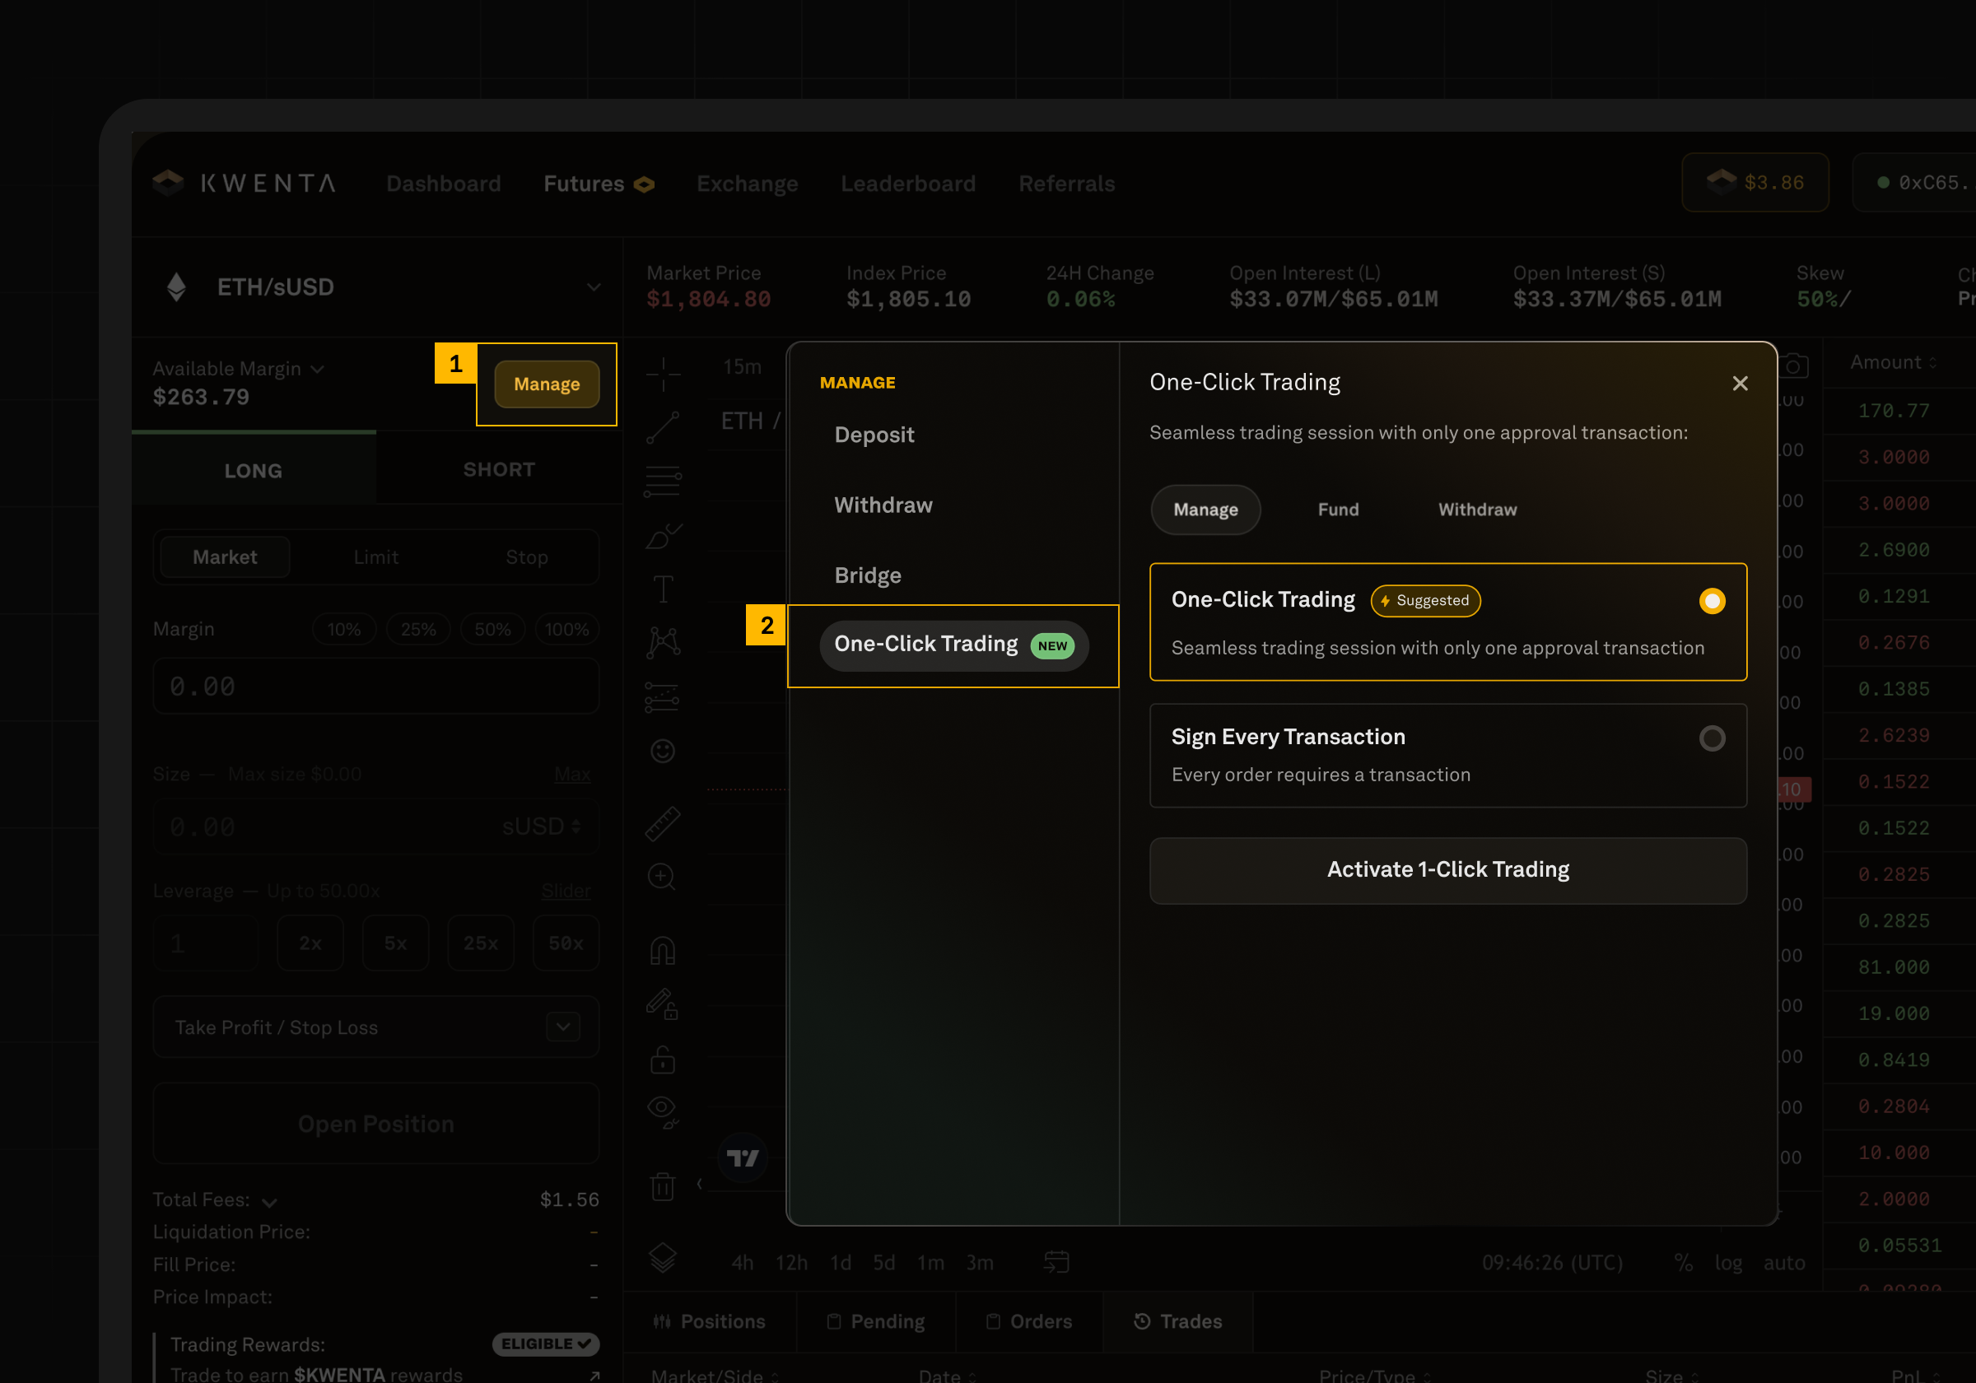Image resolution: width=1976 pixels, height=1383 pixels.
Task: Open the 15m chart interval selector
Action: [743, 366]
